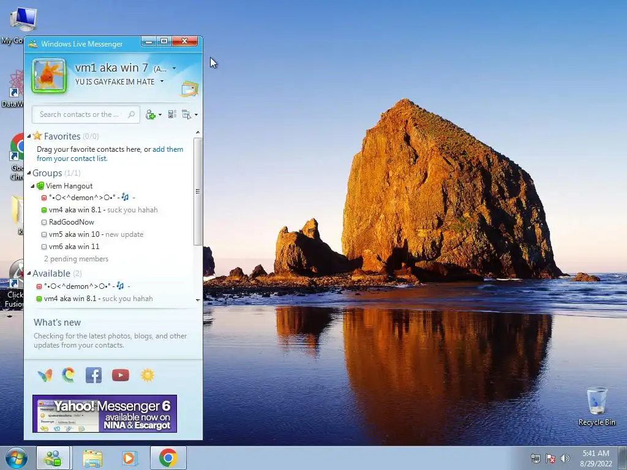
Task: Select demon contact under Viem Hangout
Action: coord(82,198)
